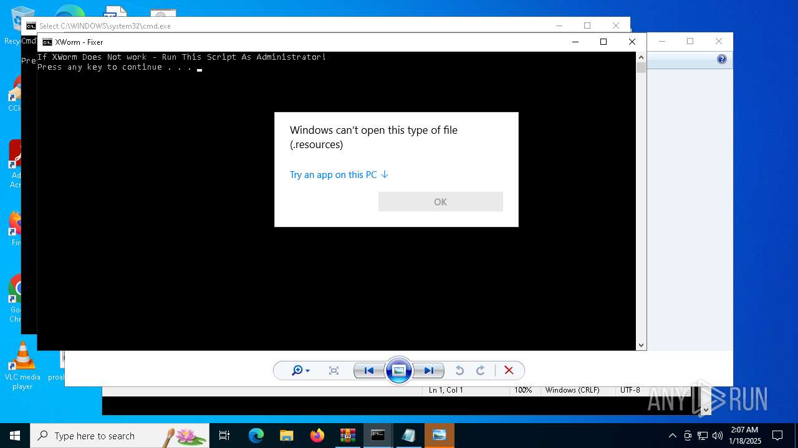
Task: Open zoom magnifier in Photo Viewer
Action: [300, 370]
